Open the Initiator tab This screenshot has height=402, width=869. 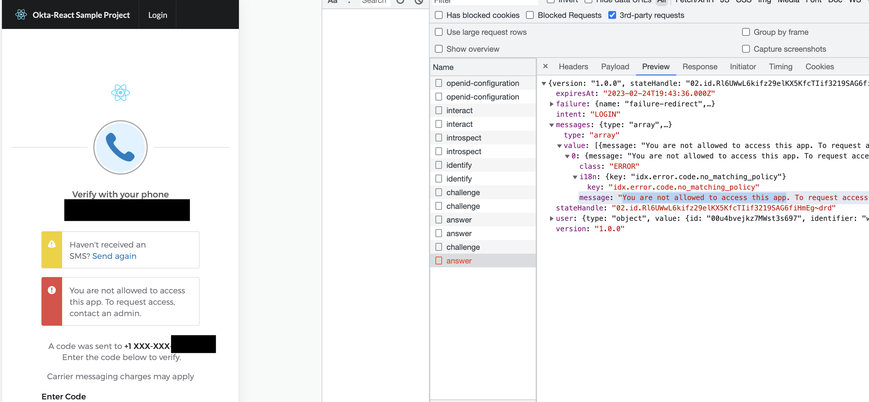click(x=742, y=66)
